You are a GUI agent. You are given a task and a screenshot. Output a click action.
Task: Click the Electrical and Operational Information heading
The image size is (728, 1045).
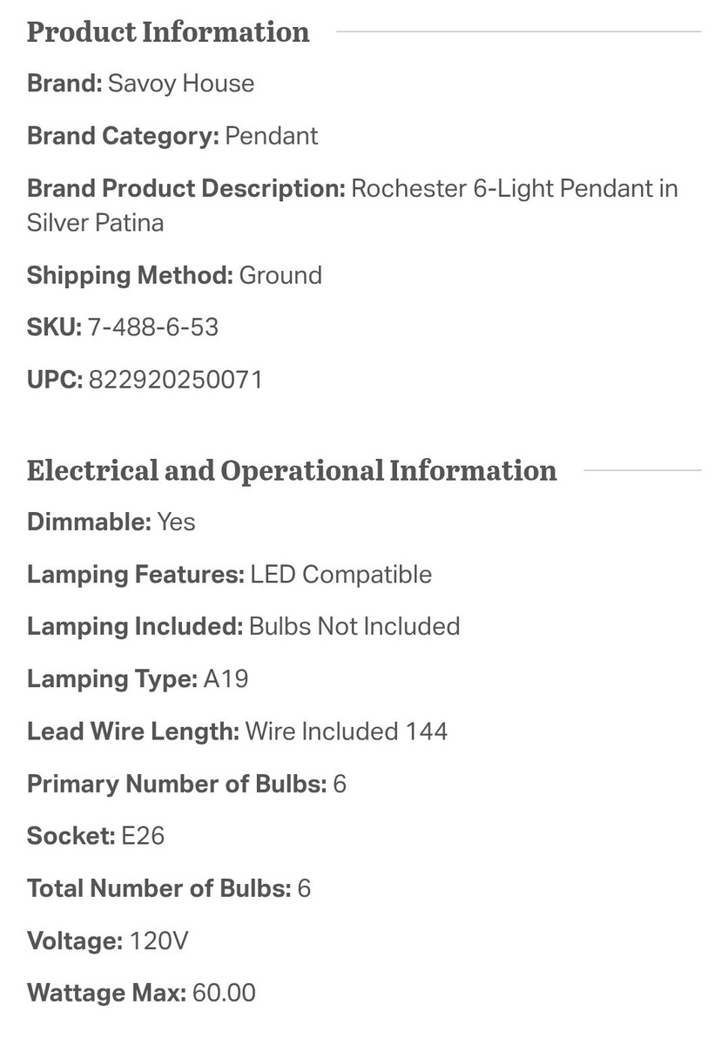[292, 470]
